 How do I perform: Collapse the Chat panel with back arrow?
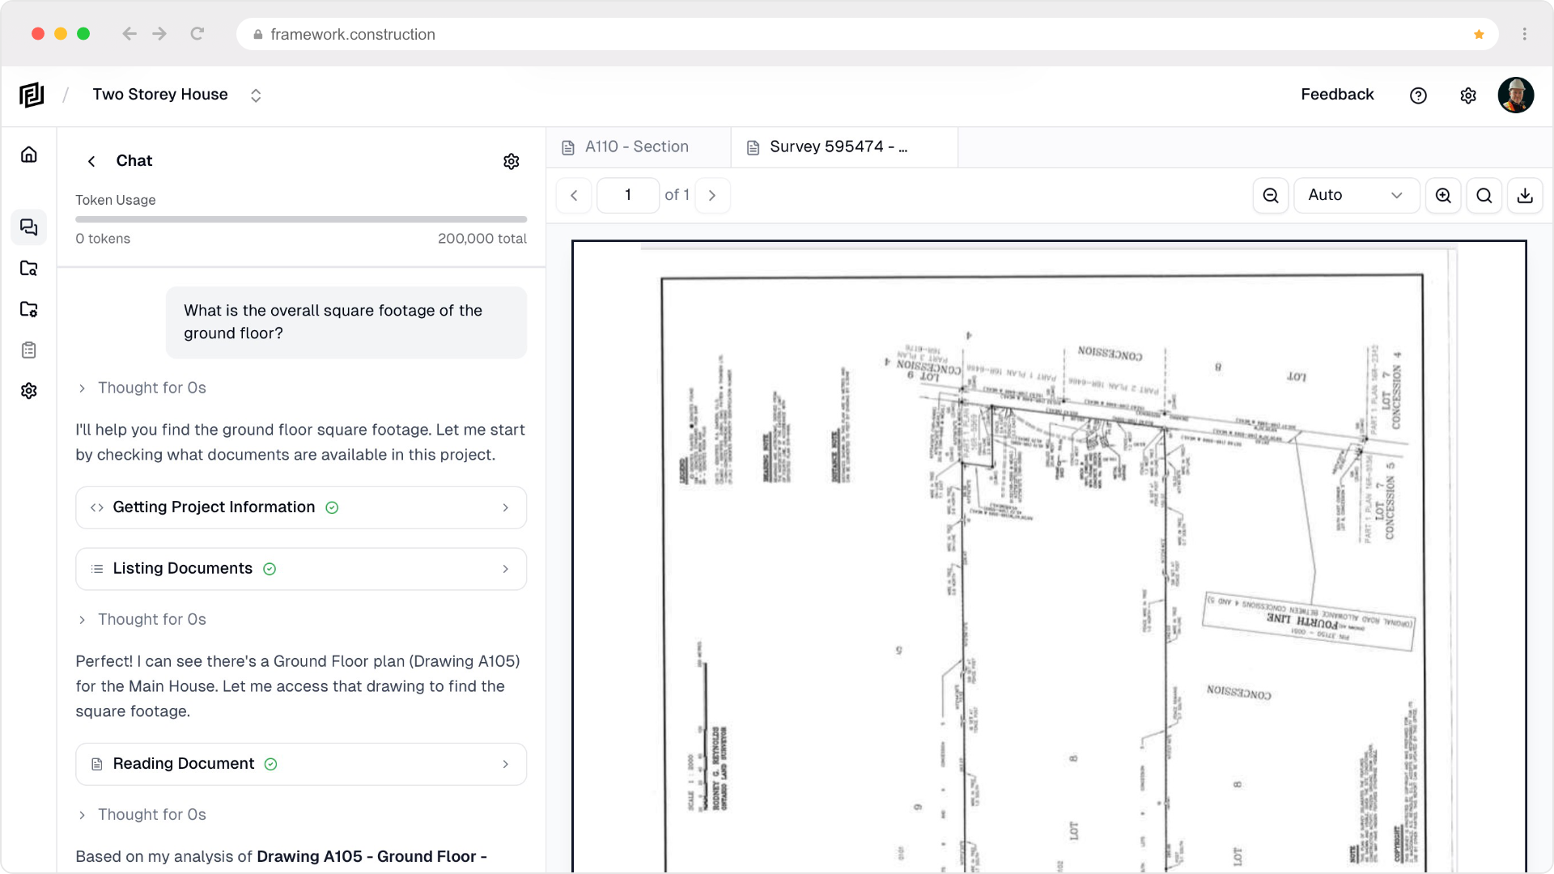pyautogui.click(x=91, y=161)
